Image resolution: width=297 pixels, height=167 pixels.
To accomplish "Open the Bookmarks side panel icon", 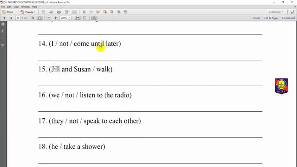I will [3, 31].
